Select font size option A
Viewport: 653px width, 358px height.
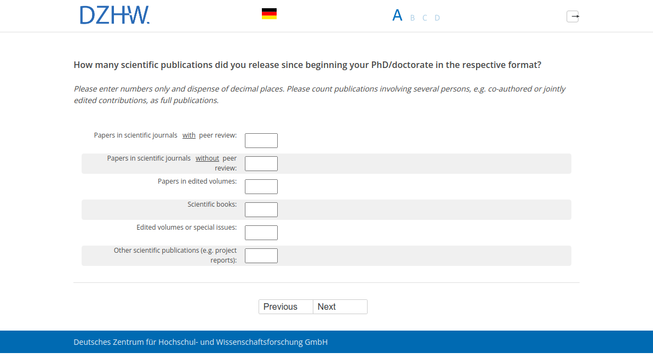tap(397, 15)
